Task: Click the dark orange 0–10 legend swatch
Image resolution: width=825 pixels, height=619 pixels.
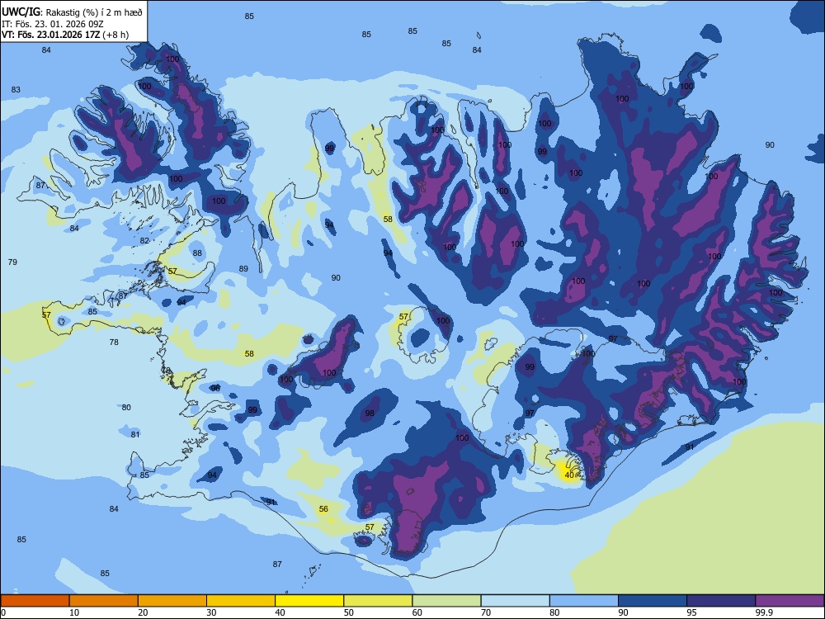Action: (x=35, y=601)
